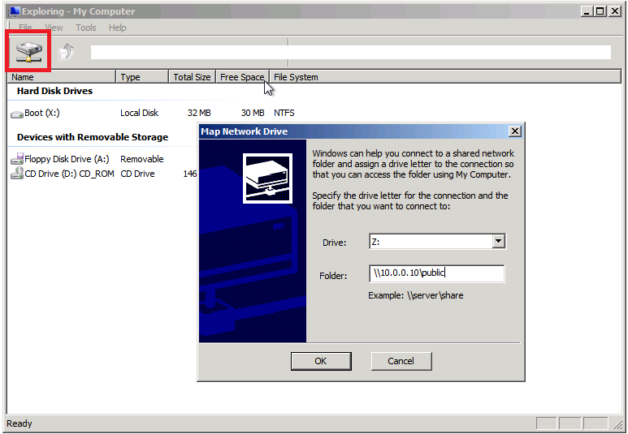This screenshot has height=434, width=628.
Task: Click Devices with Removable Storage group header
Action: tap(93, 137)
